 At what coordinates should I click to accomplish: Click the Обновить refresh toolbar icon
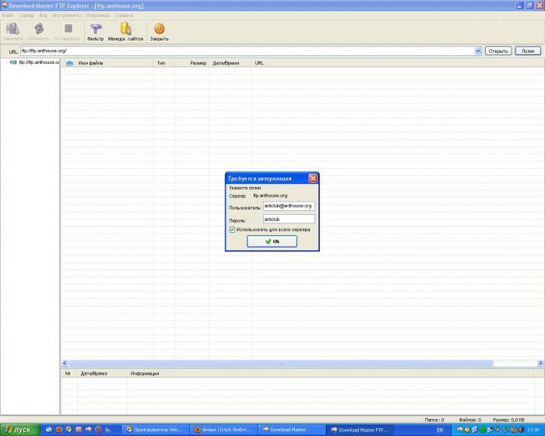click(38, 30)
